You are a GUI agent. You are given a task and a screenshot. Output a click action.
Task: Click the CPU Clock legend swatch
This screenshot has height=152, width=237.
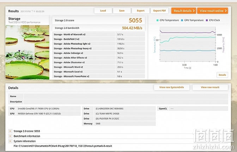pos(207,20)
